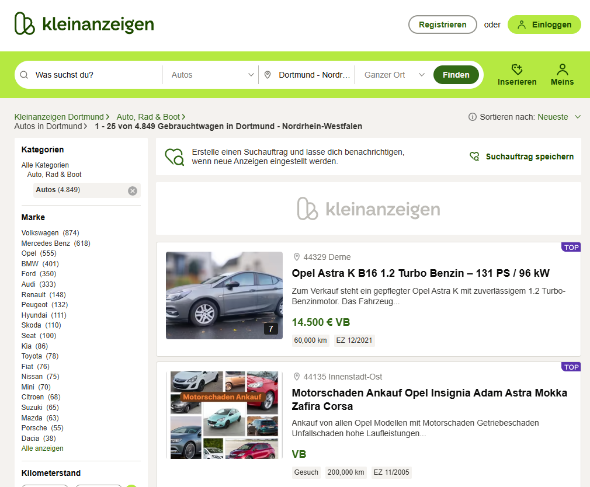Remove the Autos category filter with X
Screen dimensions: 590x487
pos(133,190)
